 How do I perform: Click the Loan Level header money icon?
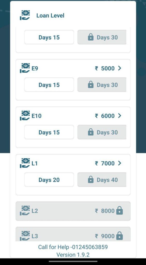pyautogui.click(x=25, y=15)
